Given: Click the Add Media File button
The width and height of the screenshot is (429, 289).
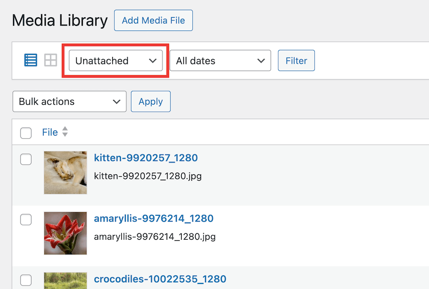Looking at the screenshot, I should pos(153,20).
